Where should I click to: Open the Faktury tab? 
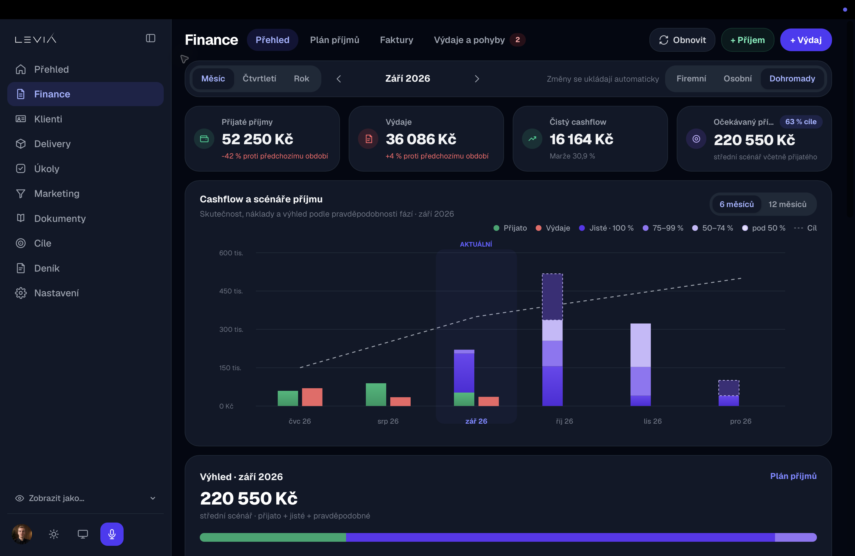click(x=397, y=40)
